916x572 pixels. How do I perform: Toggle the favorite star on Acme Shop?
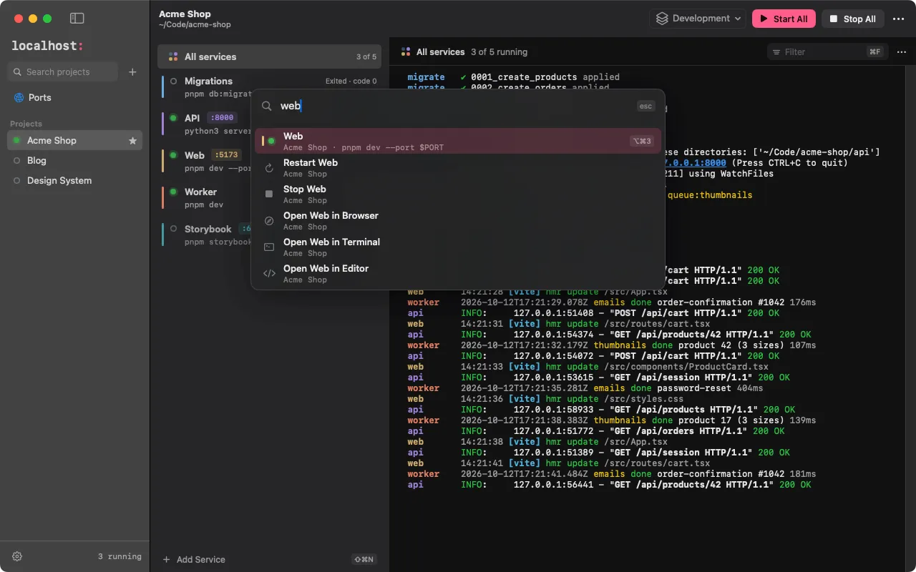[132, 141]
